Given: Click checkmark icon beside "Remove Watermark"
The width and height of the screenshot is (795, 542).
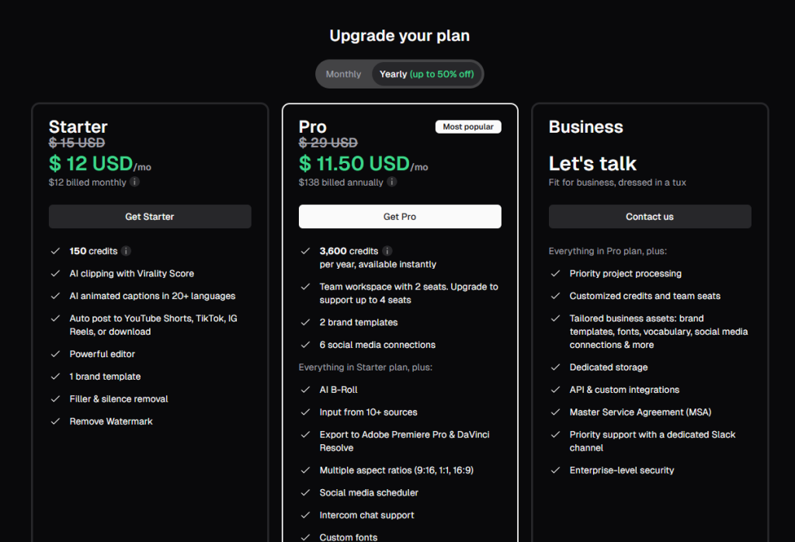Looking at the screenshot, I should click(55, 422).
